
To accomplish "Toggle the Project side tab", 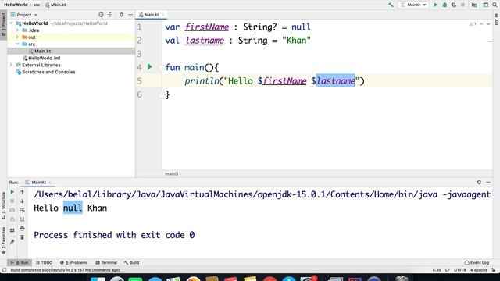I will tap(3, 24).
